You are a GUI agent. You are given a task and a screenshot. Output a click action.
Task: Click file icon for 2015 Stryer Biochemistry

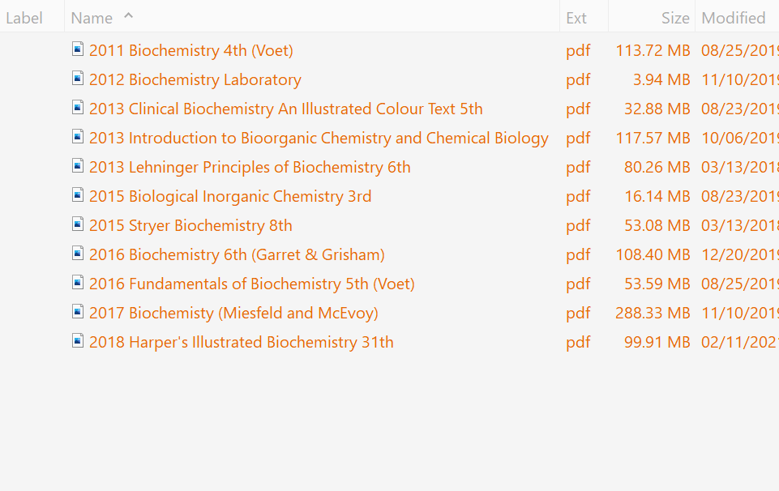pyautogui.click(x=78, y=224)
